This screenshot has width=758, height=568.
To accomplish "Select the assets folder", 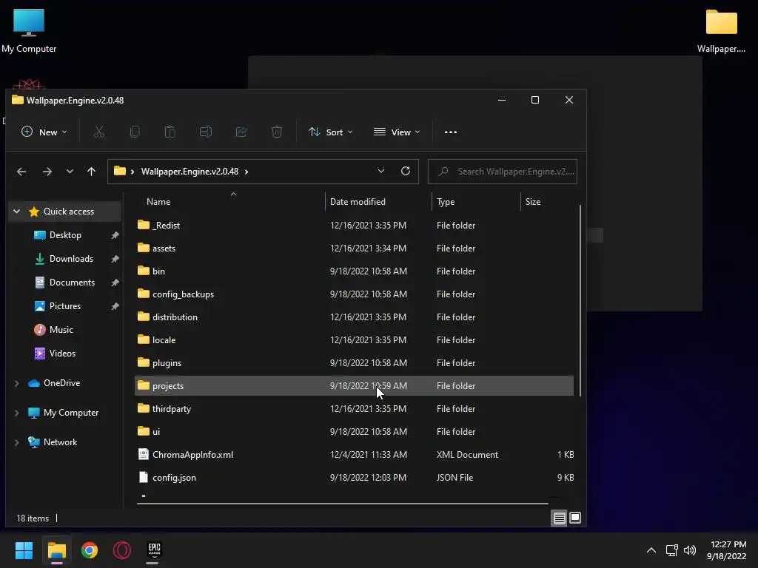I will (354, 248).
